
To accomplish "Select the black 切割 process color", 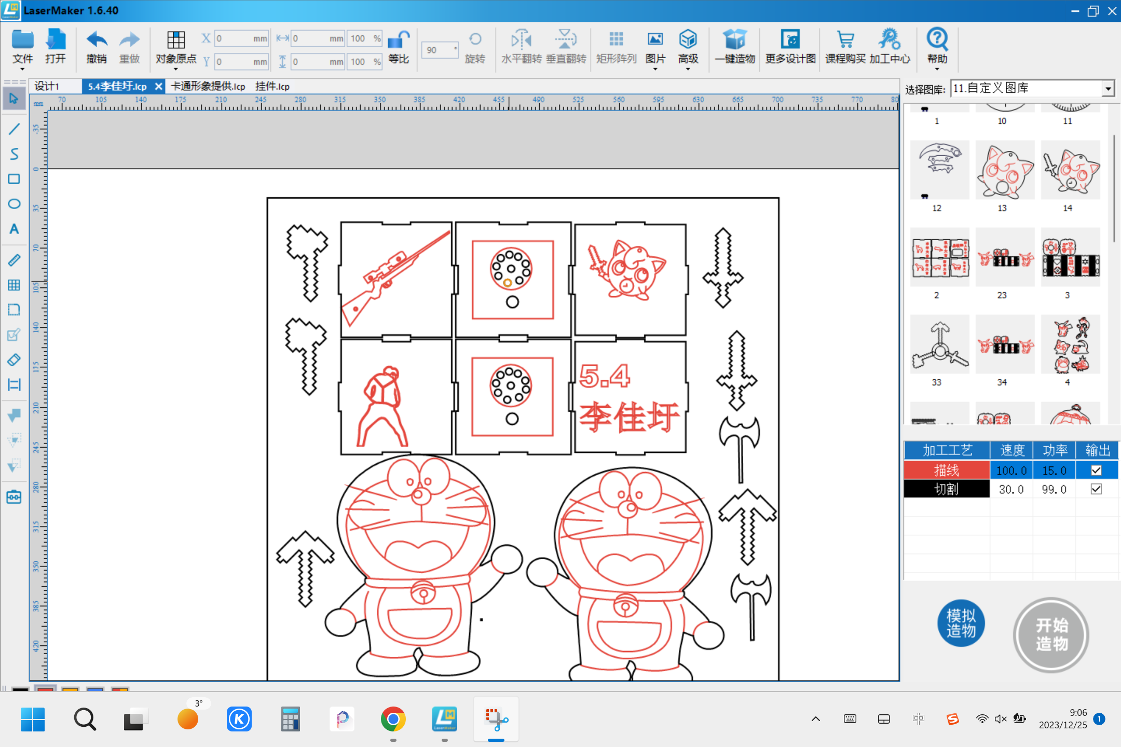I will click(947, 489).
